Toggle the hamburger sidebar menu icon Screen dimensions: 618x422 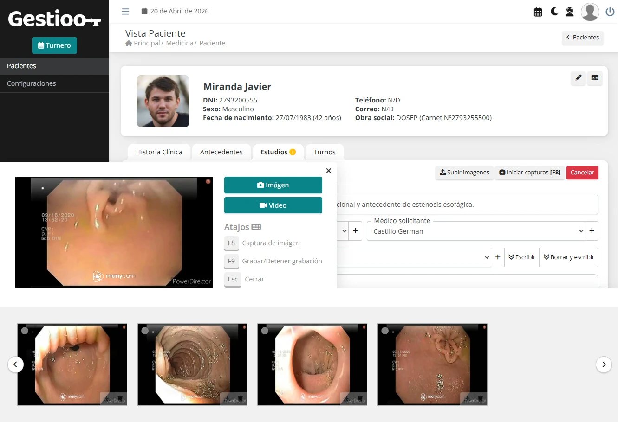pos(125,11)
